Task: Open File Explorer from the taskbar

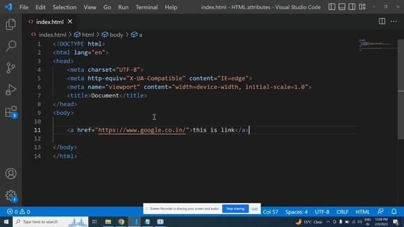Action: [x=108, y=221]
